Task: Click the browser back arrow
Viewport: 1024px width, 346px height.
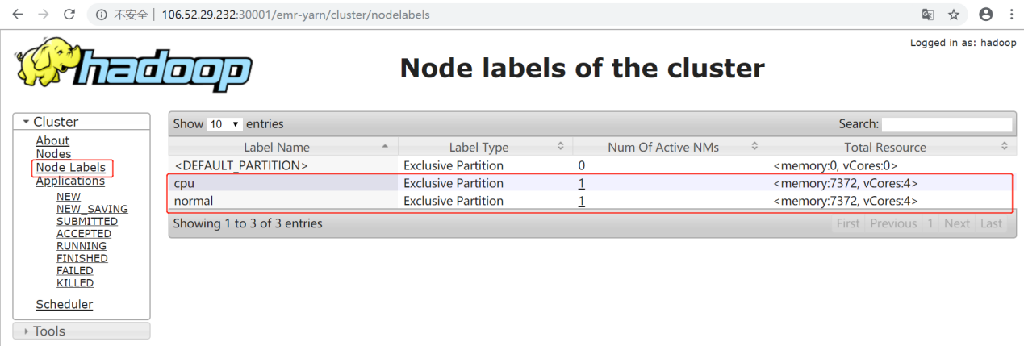Action: tap(17, 15)
